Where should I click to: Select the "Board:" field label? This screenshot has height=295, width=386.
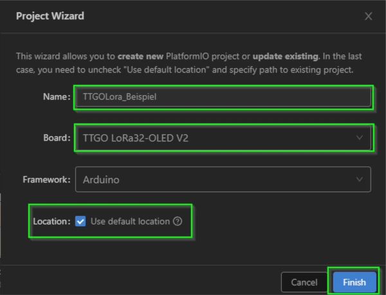57,138
